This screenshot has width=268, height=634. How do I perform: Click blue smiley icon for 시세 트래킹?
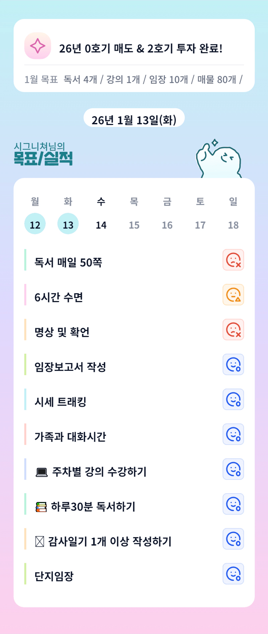233,399
